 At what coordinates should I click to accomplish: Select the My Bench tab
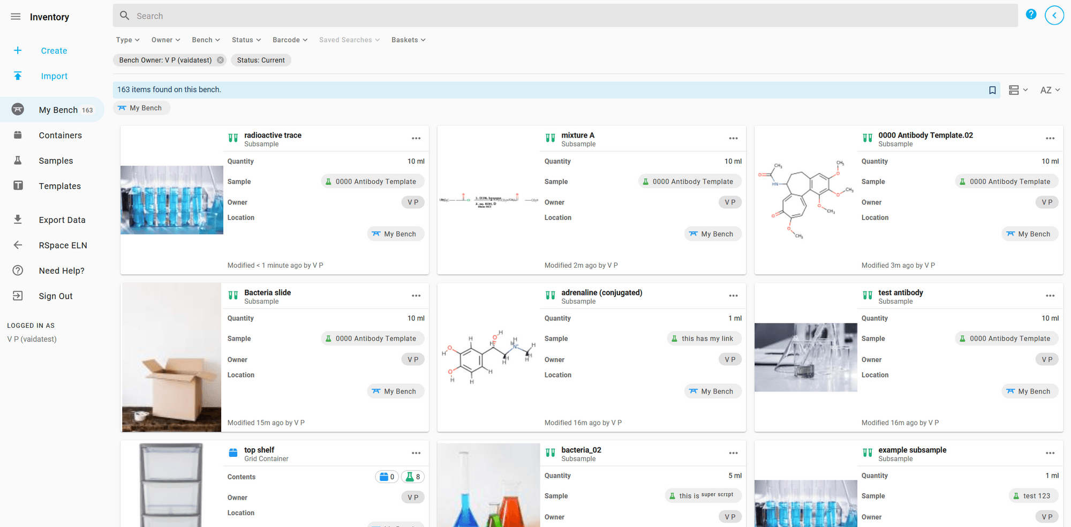(x=141, y=108)
